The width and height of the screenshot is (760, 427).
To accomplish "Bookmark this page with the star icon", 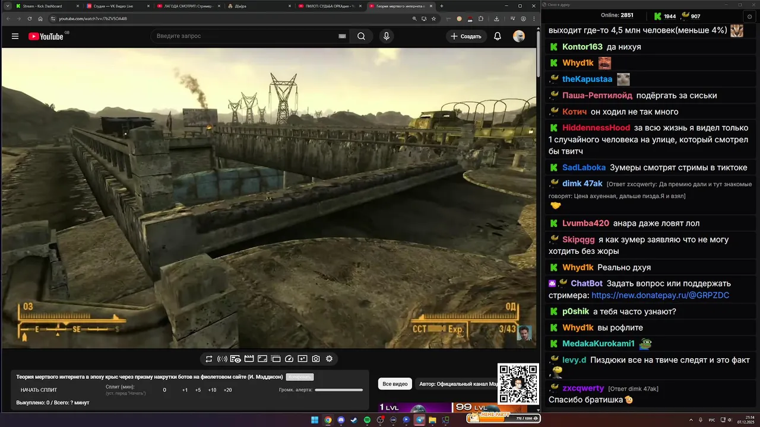I will click(433, 18).
